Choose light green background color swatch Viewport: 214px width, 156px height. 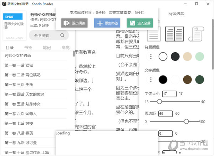pos(199,57)
